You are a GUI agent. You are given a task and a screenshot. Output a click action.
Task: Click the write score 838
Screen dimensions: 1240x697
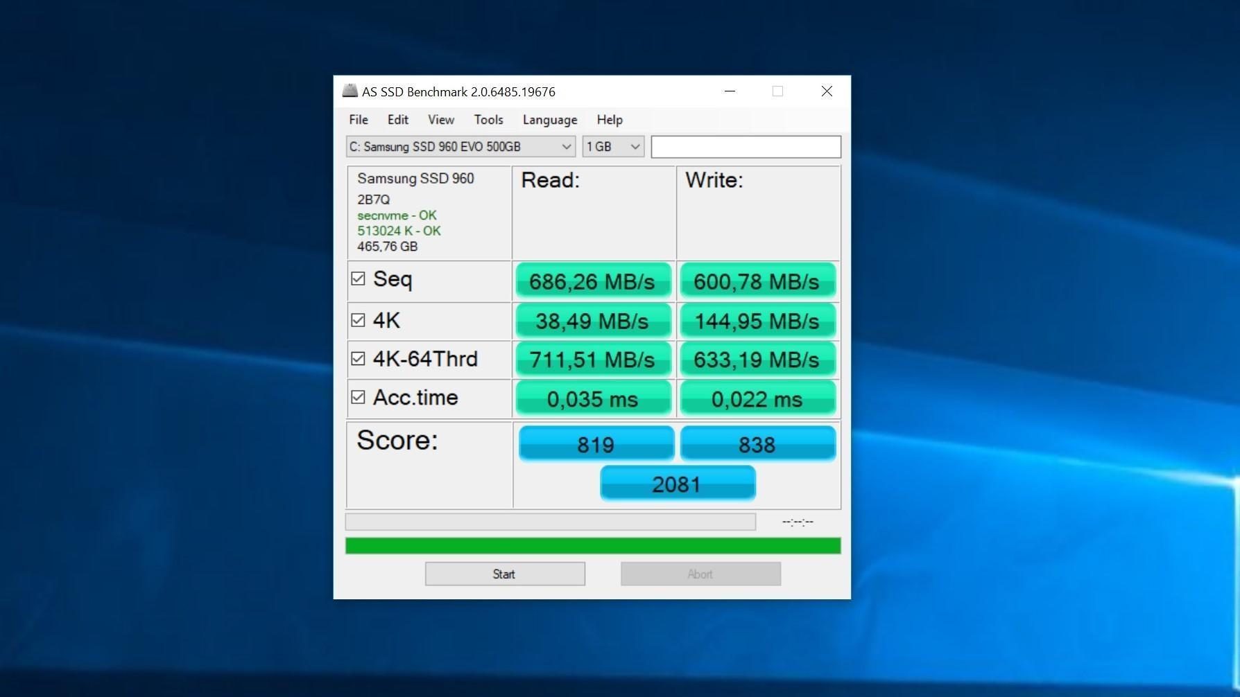point(758,443)
